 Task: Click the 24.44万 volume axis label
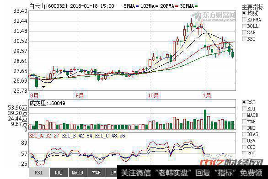click(x=17, y=119)
